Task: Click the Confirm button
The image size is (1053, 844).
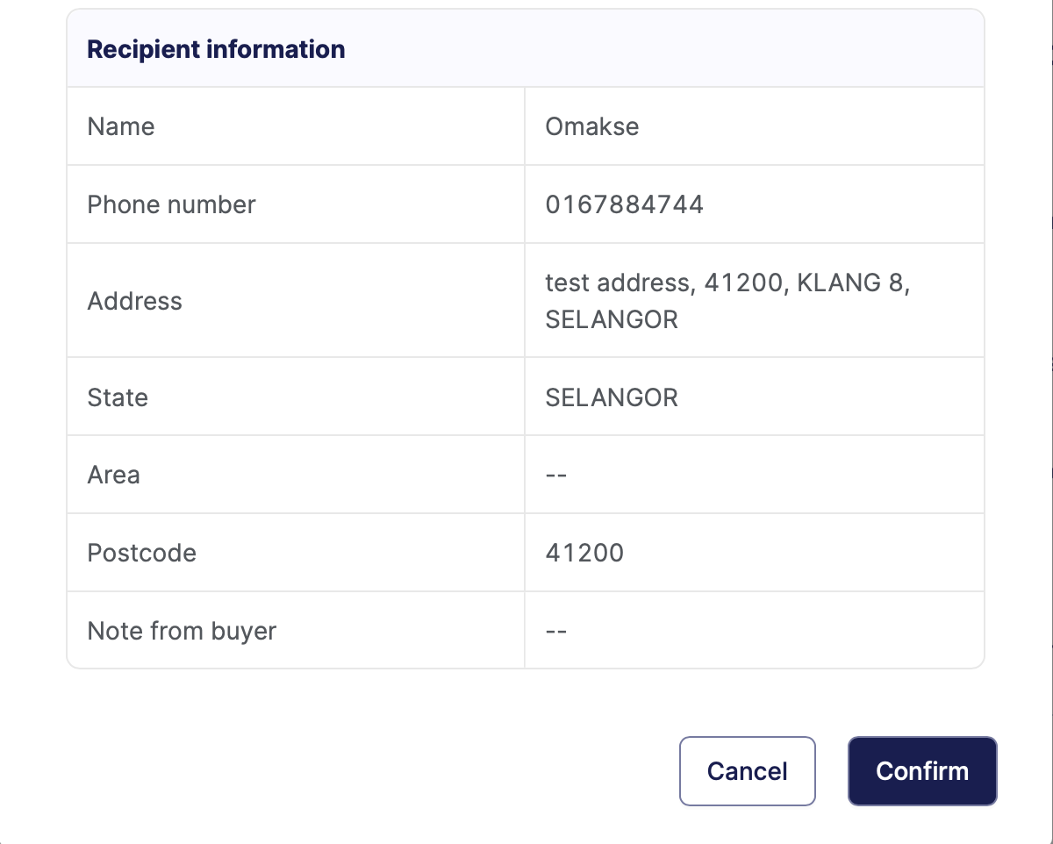Action: [x=922, y=771]
